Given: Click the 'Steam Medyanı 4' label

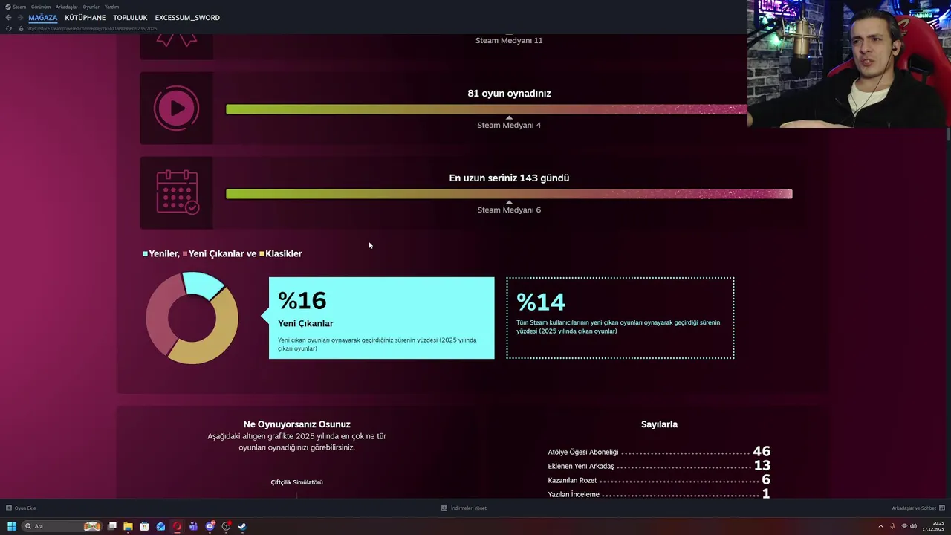Looking at the screenshot, I should click(509, 125).
